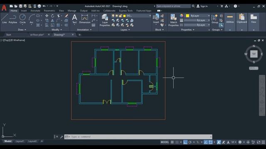Select the Polyline tool

point(13,19)
